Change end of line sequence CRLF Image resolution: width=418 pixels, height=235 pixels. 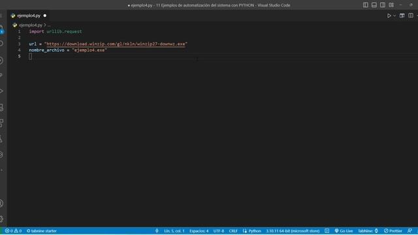coord(233,231)
